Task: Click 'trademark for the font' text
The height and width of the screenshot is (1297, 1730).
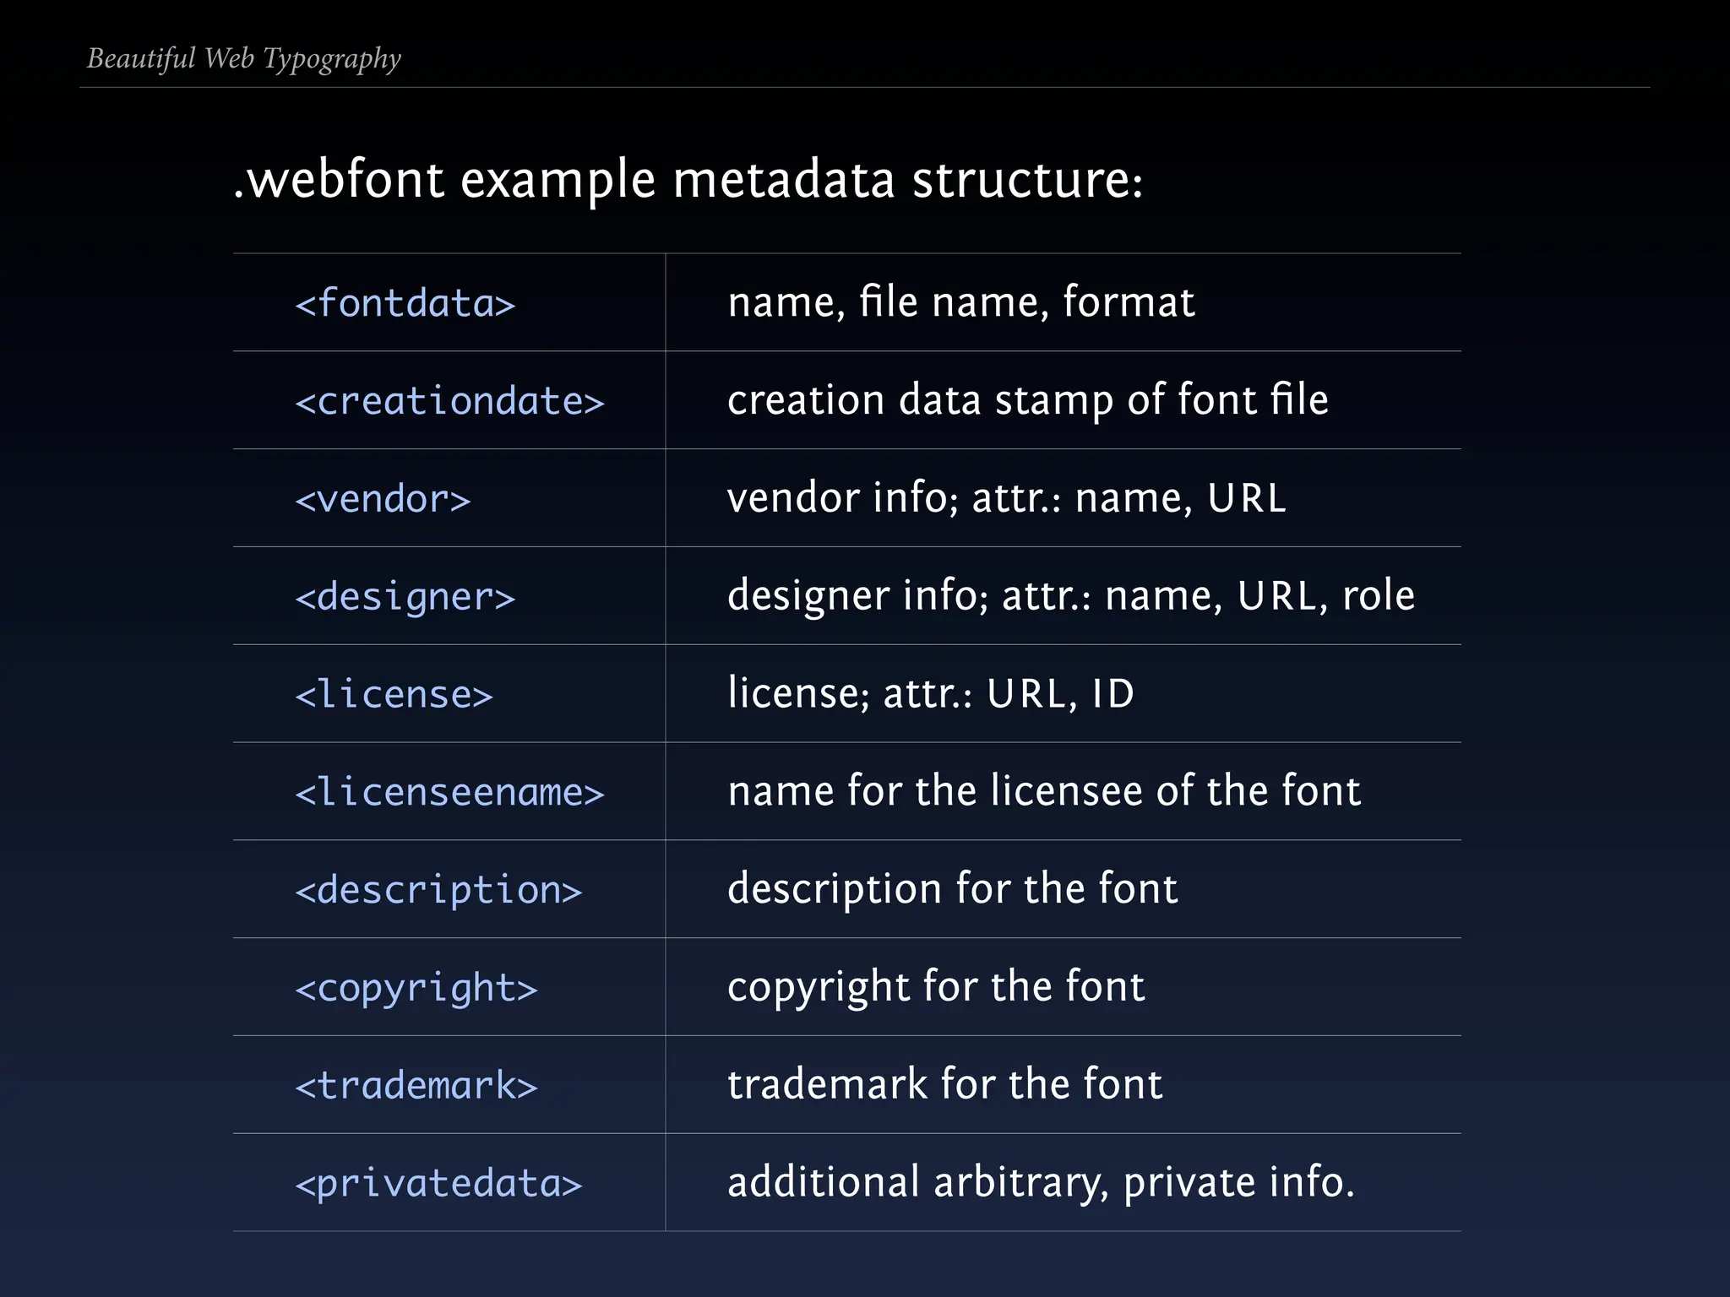Action: [x=945, y=1084]
